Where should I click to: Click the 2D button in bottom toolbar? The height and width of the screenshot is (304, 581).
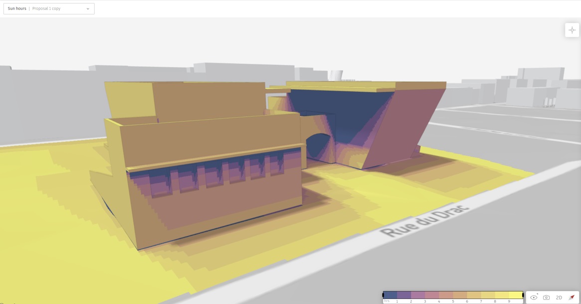(x=559, y=298)
